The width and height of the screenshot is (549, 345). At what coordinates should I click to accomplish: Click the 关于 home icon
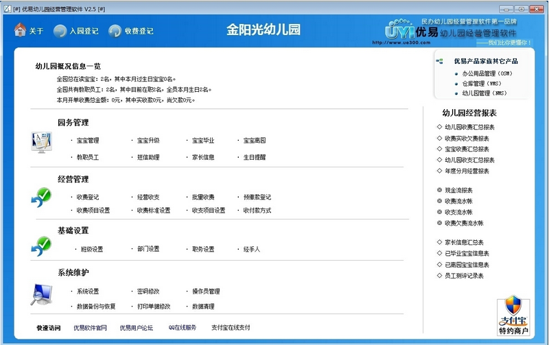20,30
